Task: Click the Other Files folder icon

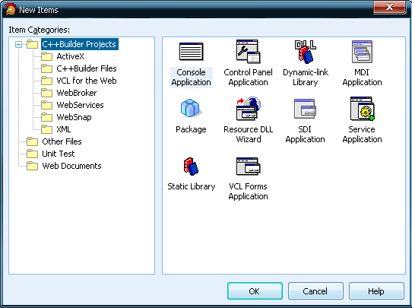Action: click(x=33, y=141)
